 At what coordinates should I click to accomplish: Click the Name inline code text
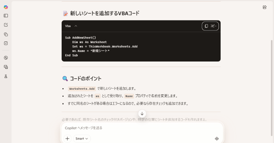coord(129,96)
